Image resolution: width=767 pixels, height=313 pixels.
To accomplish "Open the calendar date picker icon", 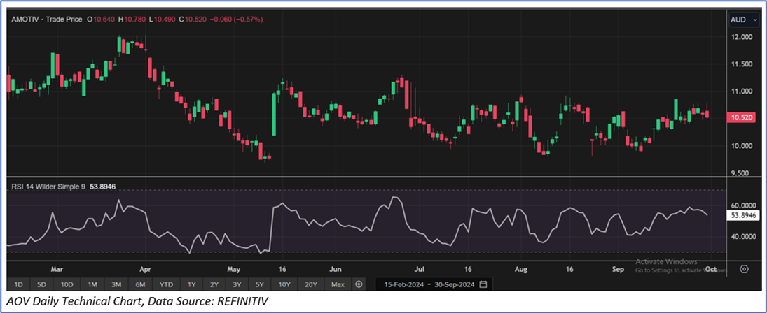I will click(x=483, y=284).
